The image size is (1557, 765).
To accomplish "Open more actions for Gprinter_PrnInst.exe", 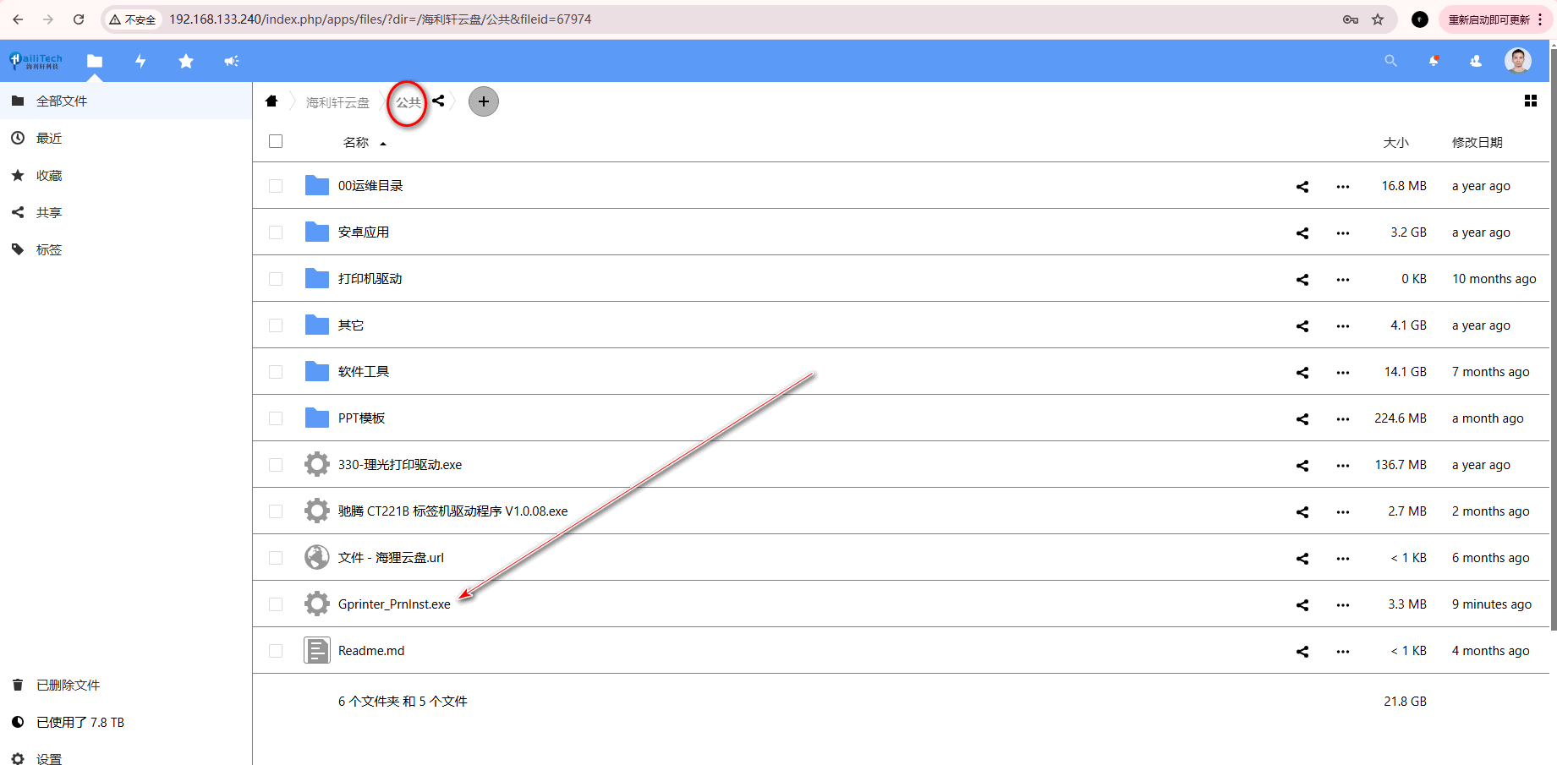I will pyautogui.click(x=1343, y=605).
